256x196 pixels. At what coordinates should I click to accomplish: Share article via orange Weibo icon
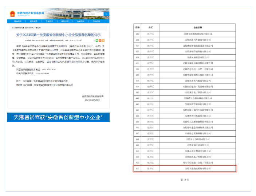coord(100,40)
